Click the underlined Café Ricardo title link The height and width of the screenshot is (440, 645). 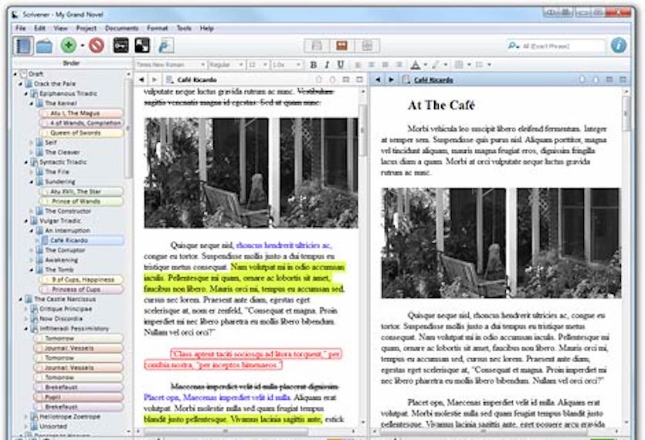(x=433, y=80)
